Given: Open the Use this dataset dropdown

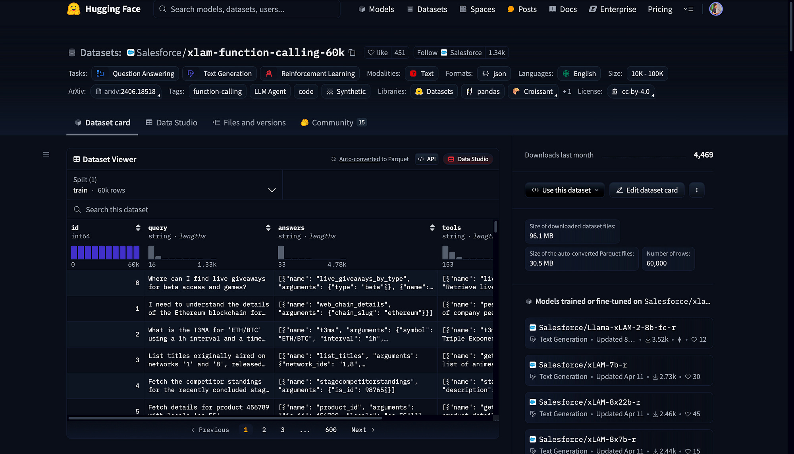Looking at the screenshot, I should click(x=565, y=190).
